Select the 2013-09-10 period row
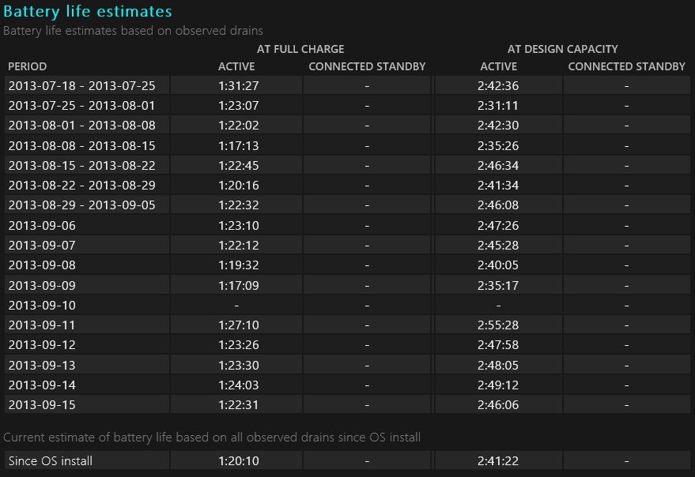This screenshot has height=477, width=695. tap(42, 306)
